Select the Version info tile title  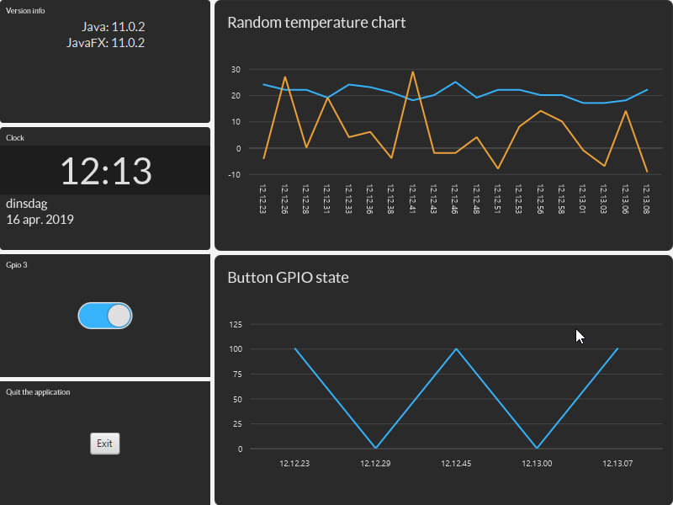[x=25, y=11]
